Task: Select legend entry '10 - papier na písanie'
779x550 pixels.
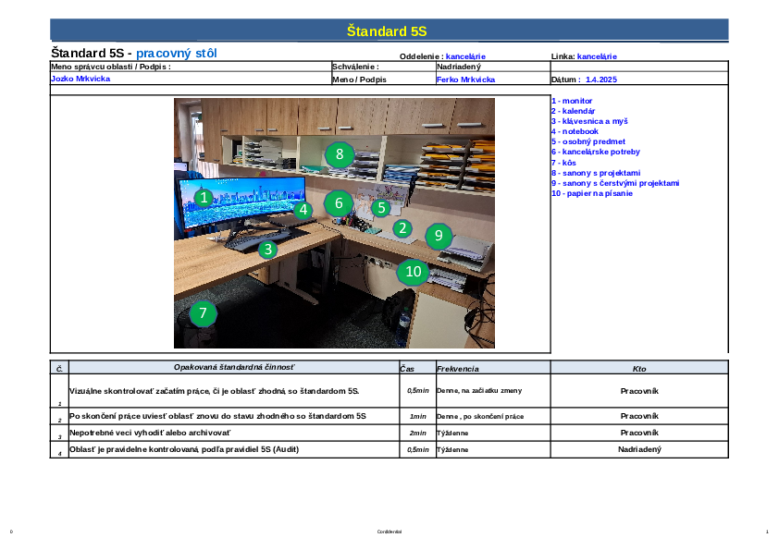Action: (593, 193)
